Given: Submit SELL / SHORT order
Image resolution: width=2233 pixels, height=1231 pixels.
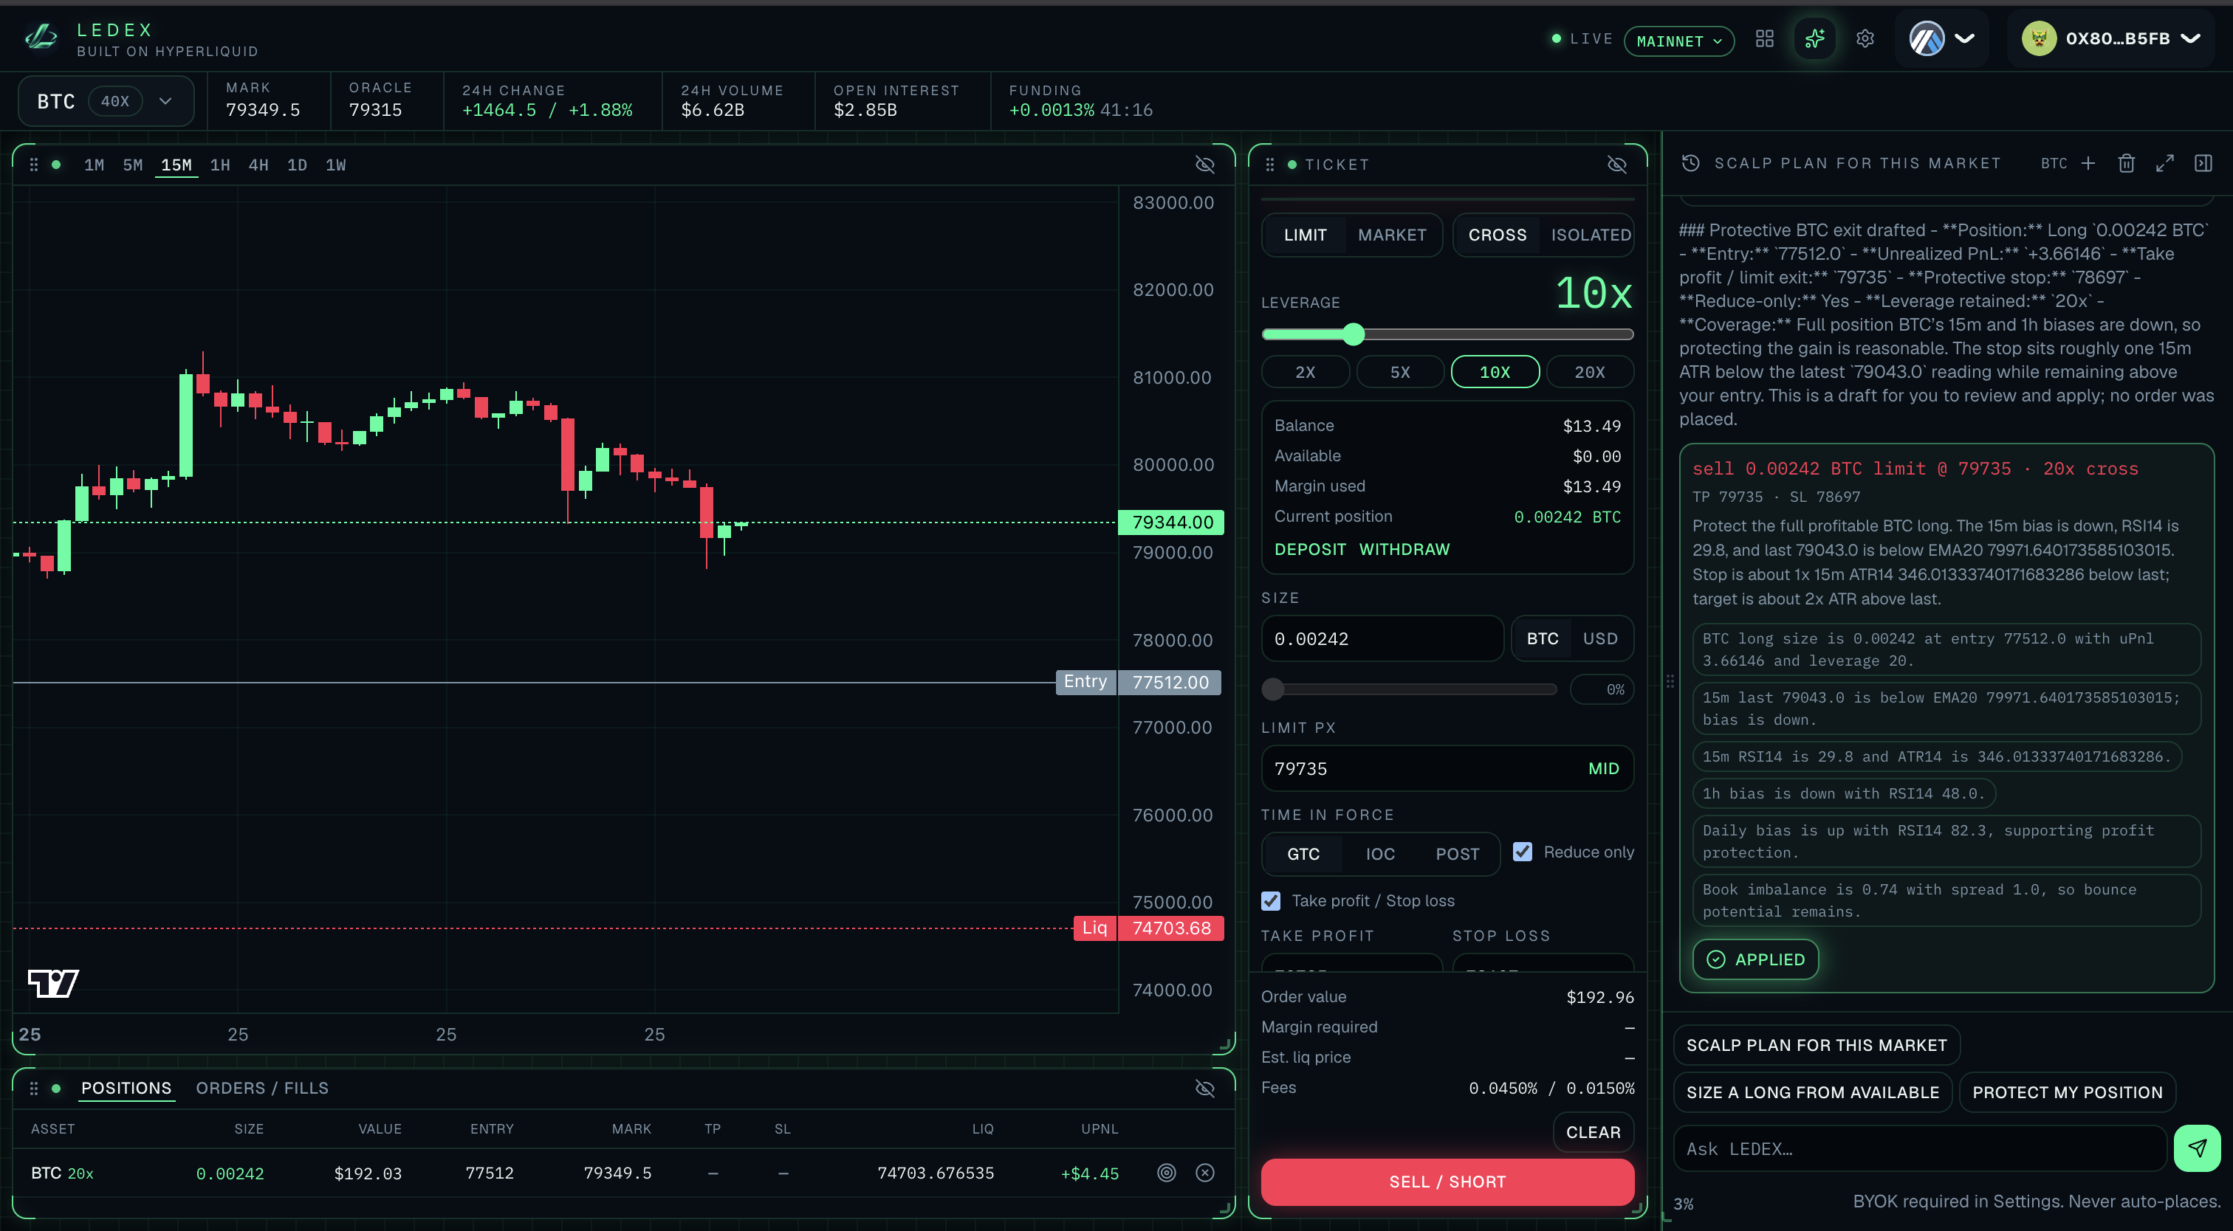Looking at the screenshot, I should 1447,1182.
